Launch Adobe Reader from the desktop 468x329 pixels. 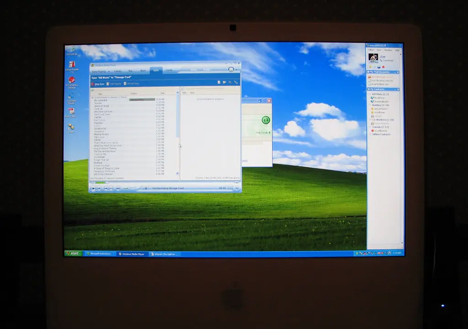pyautogui.click(x=72, y=67)
